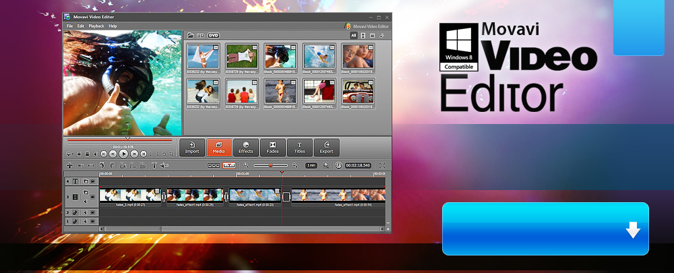Viewport: 674px width, 273px height.
Task: Click the preview volume speaker icon
Action: 96,154
